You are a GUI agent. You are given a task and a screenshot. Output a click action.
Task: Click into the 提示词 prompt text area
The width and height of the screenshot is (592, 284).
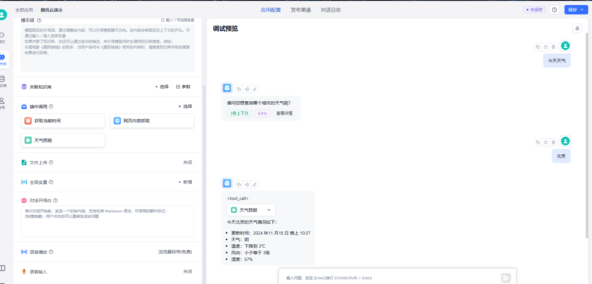(108, 48)
